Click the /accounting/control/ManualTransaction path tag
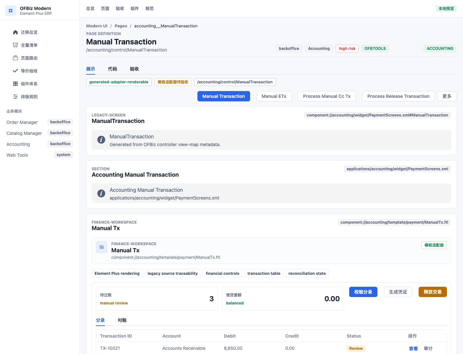The image size is (463, 354). (x=235, y=82)
